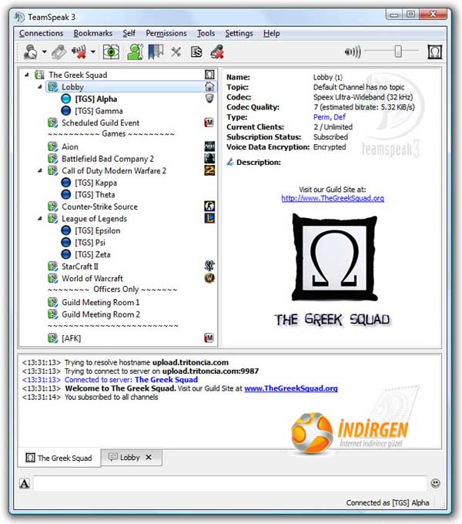The height and width of the screenshot is (524, 462).
Task: Click the World of Warcraft game icon
Action: point(209,278)
